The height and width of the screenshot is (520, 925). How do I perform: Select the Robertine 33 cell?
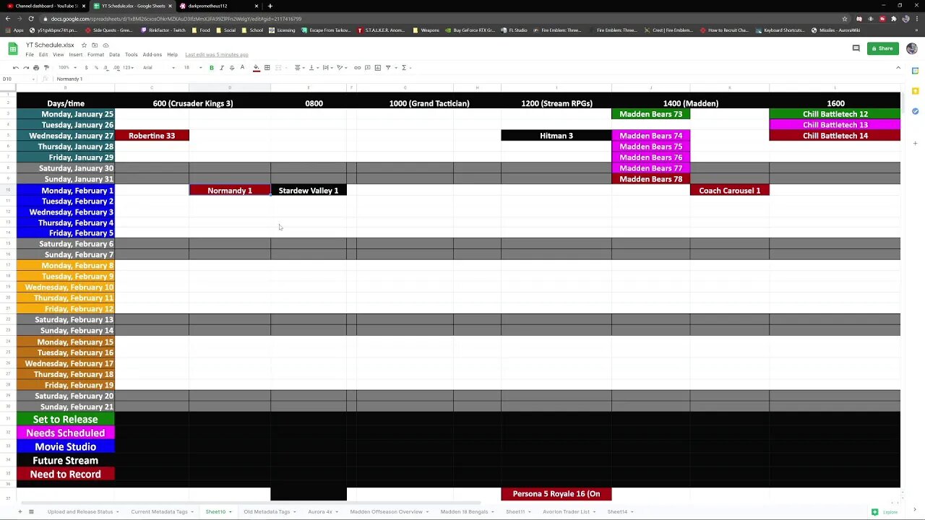click(152, 136)
